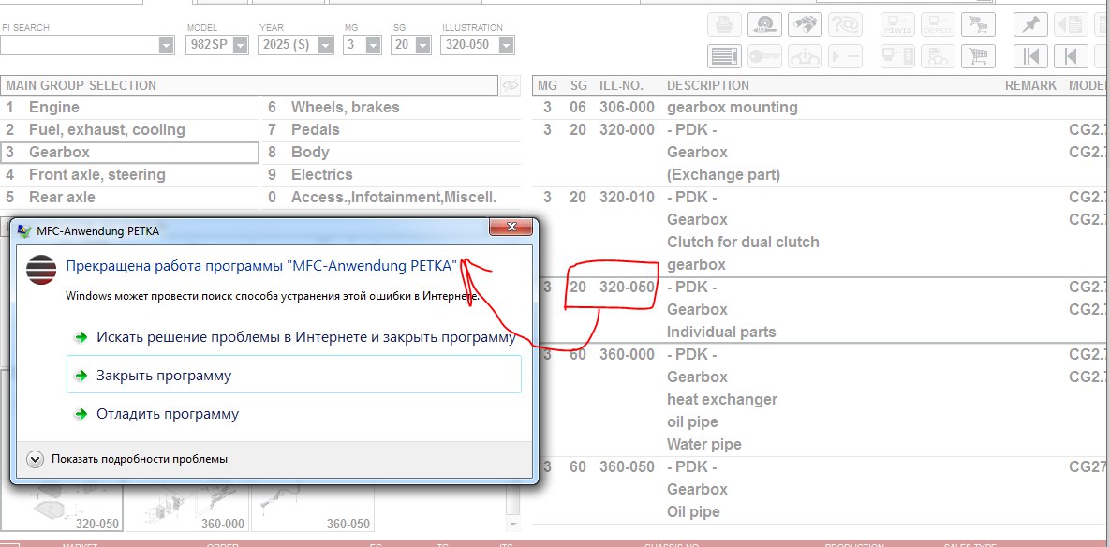Click Искать решение проблемы в Интернете link
The height and width of the screenshot is (547, 1110).
305,337
